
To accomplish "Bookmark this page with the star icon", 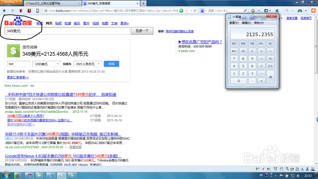I will click(x=186, y=11).
